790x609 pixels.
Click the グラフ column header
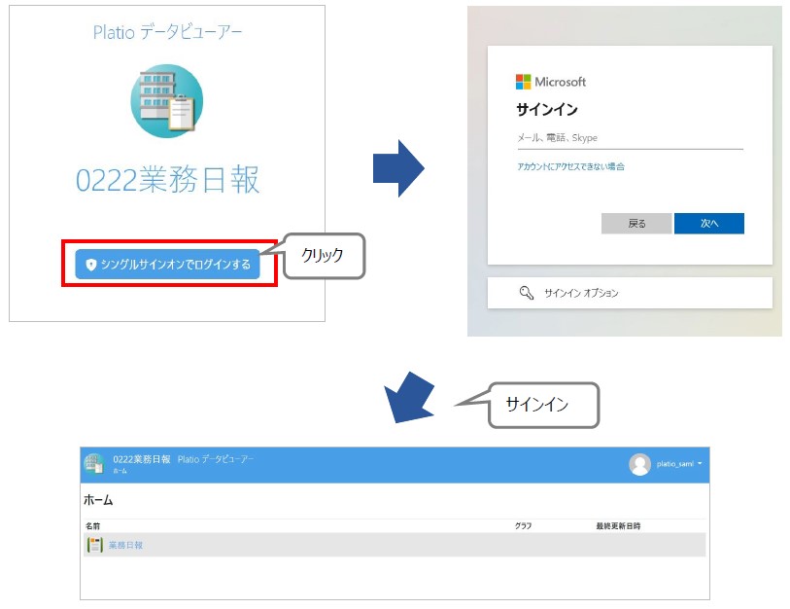[x=523, y=525]
